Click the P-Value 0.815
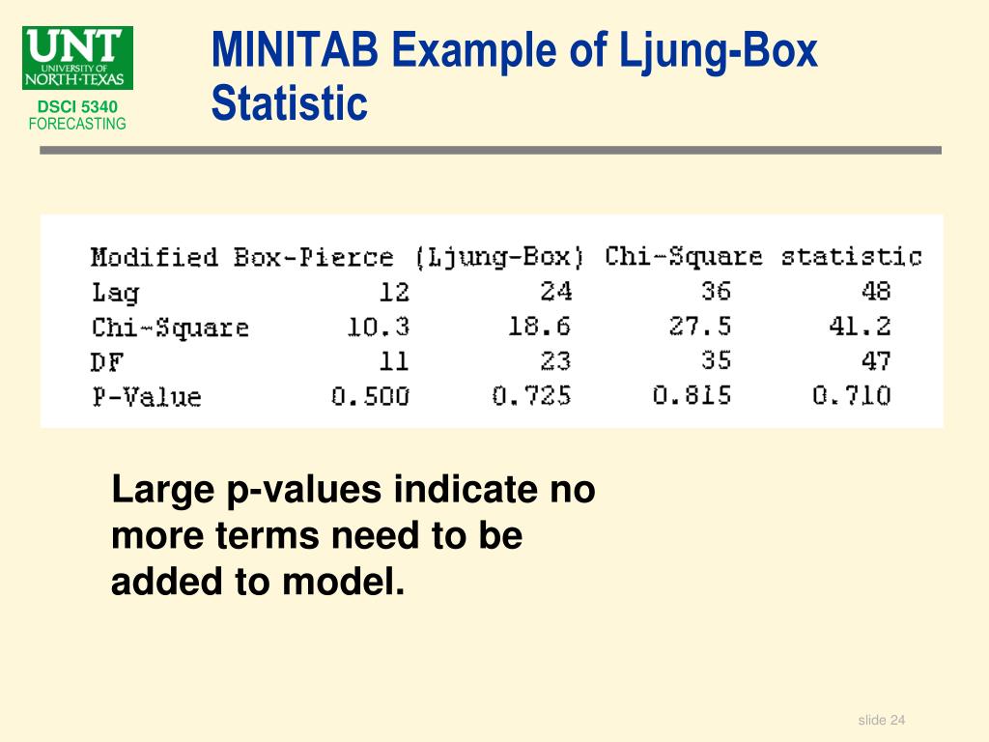989x742 pixels. [x=692, y=395]
